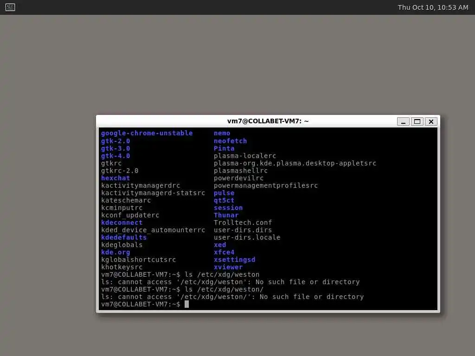Click the user-dirs.locale file name
Viewport: 475px width, 356px height.
tap(247, 237)
